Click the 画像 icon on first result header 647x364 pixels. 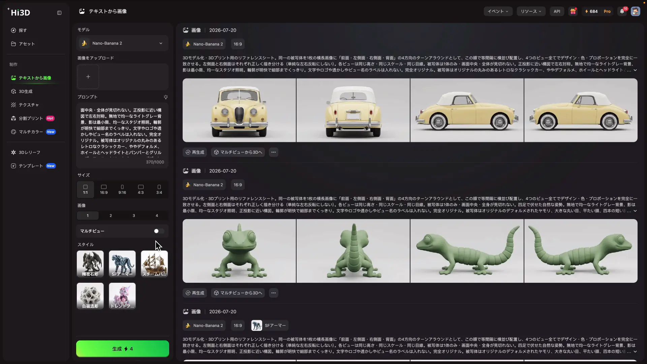[x=186, y=30]
